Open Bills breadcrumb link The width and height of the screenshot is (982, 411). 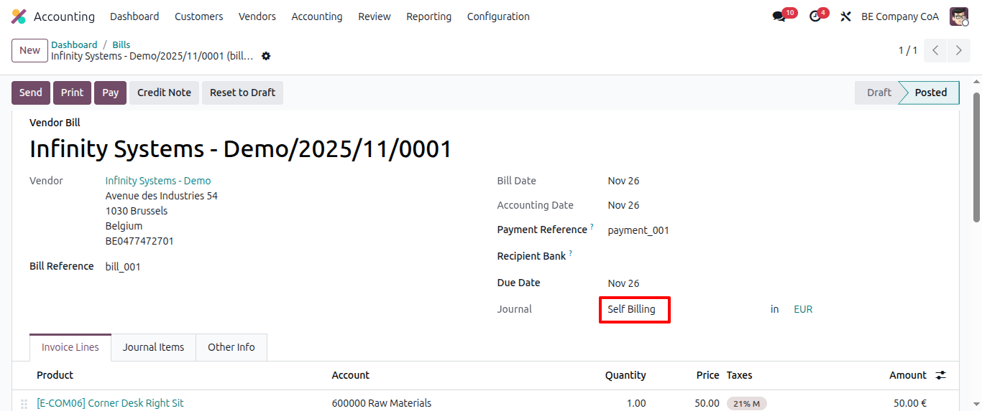[121, 44]
